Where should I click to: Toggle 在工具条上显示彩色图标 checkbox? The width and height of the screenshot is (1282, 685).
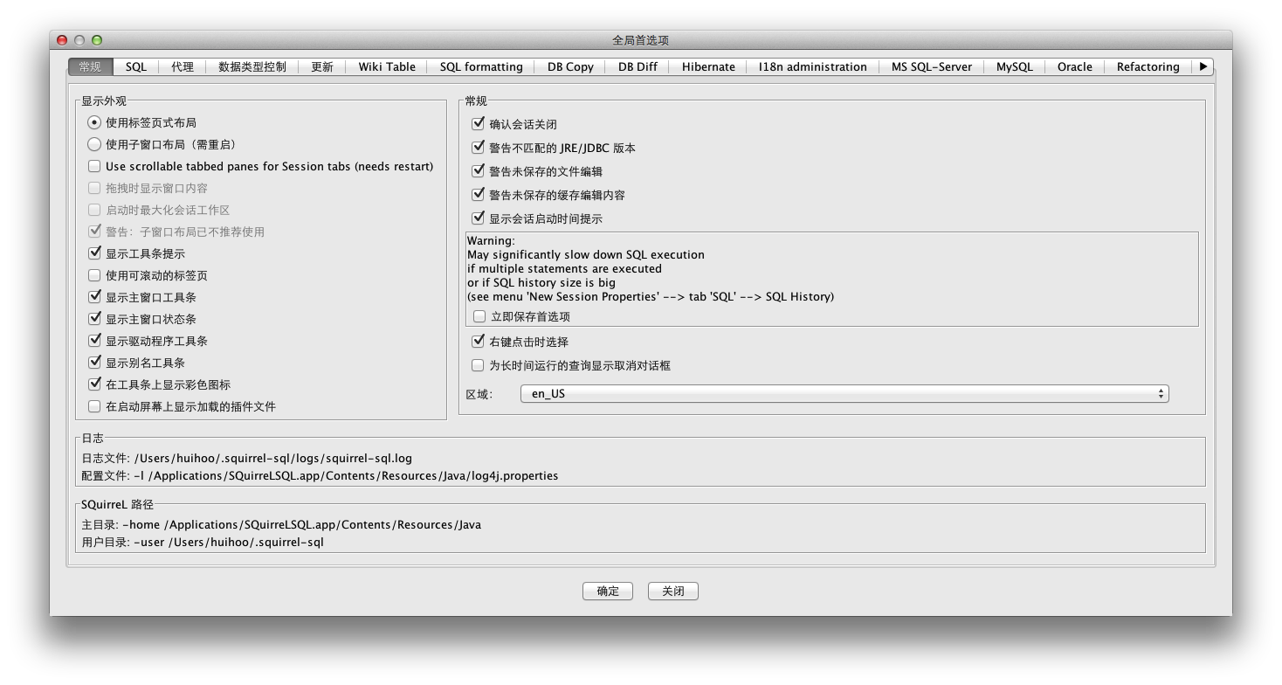coord(94,385)
